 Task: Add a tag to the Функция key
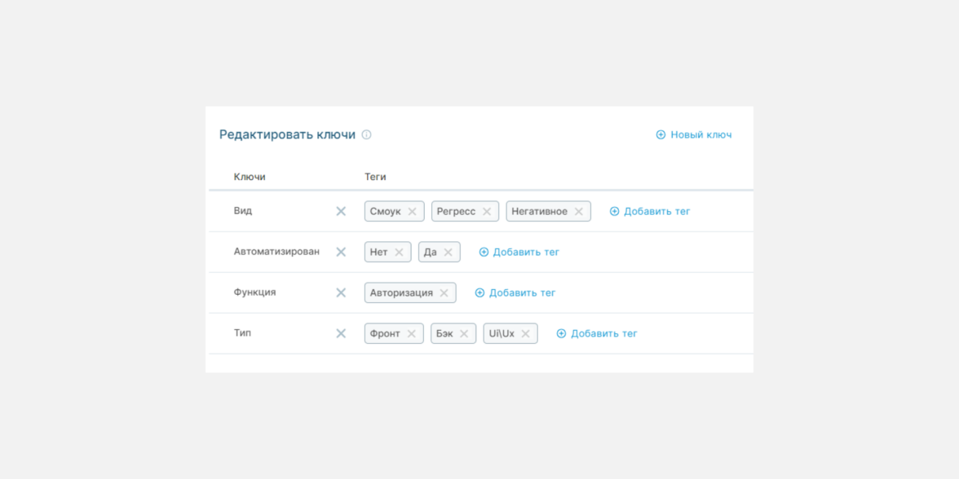(x=515, y=293)
